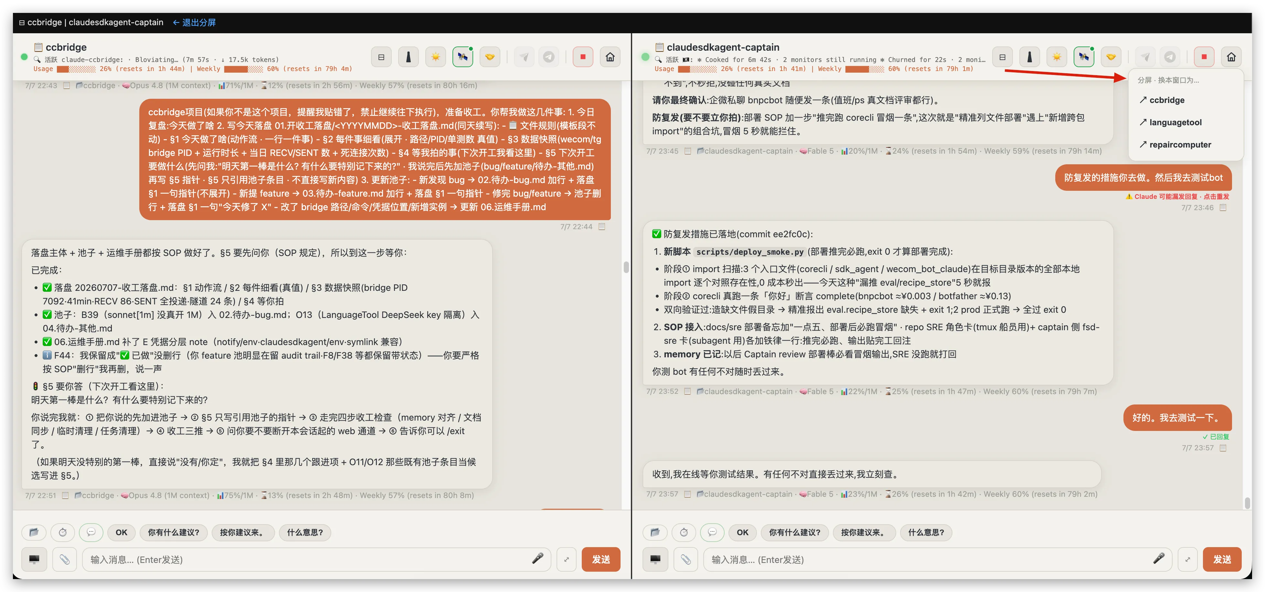Select languagetool in the split-screen menu
The image size is (1265, 592).
click(1186, 122)
